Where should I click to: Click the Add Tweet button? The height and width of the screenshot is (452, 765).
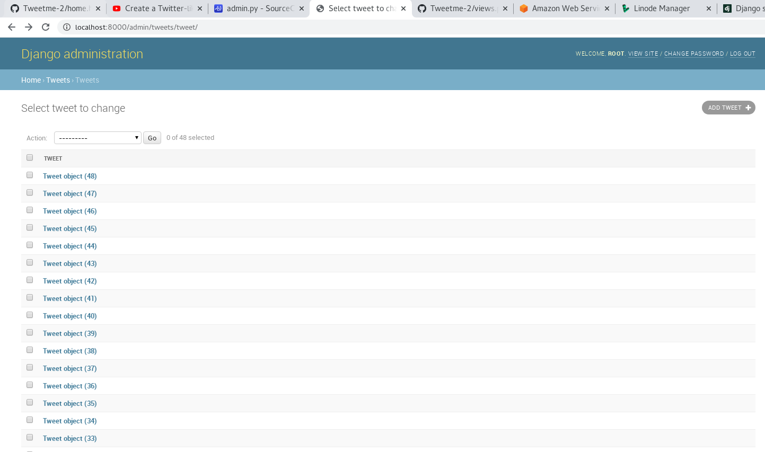728,108
